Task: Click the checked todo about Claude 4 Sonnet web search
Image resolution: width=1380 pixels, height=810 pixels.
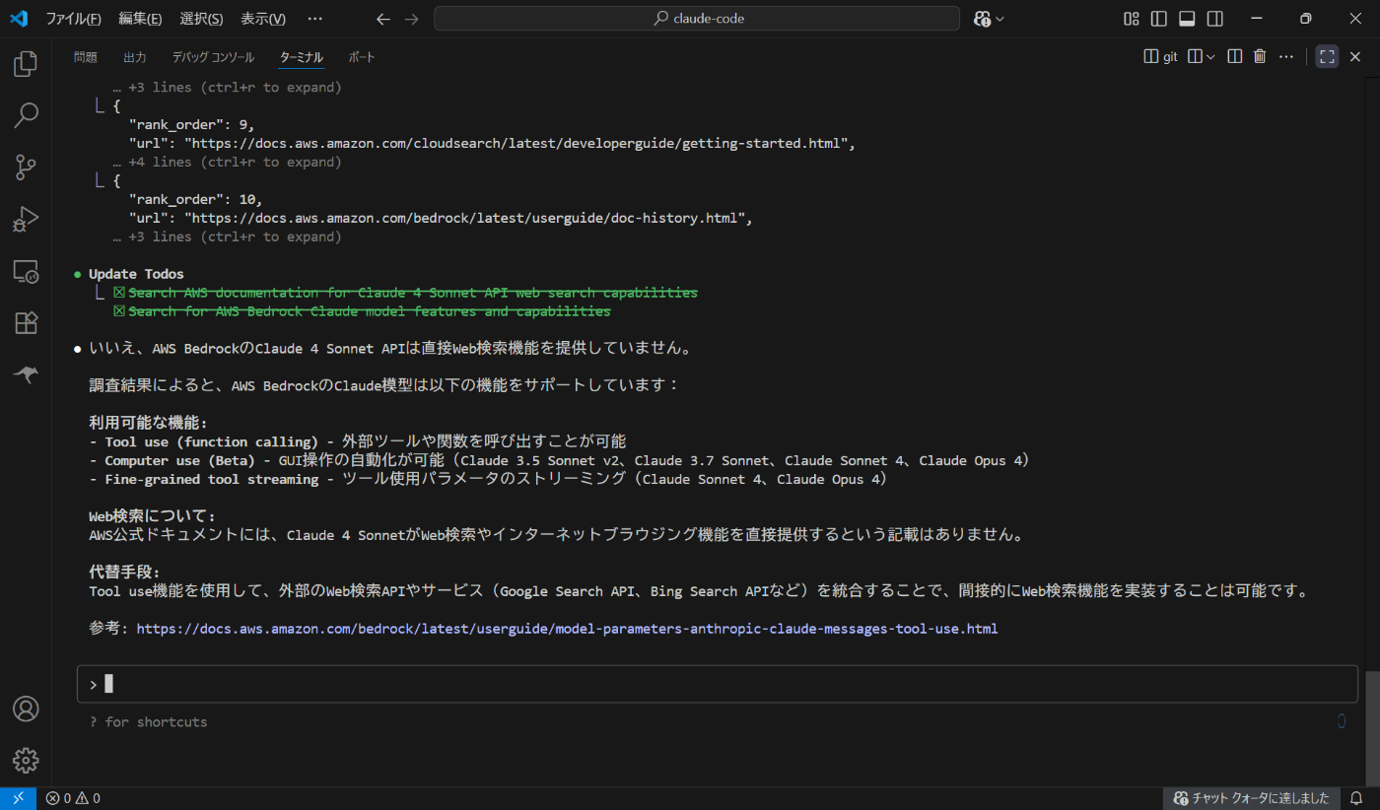Action: coord(405,293)
